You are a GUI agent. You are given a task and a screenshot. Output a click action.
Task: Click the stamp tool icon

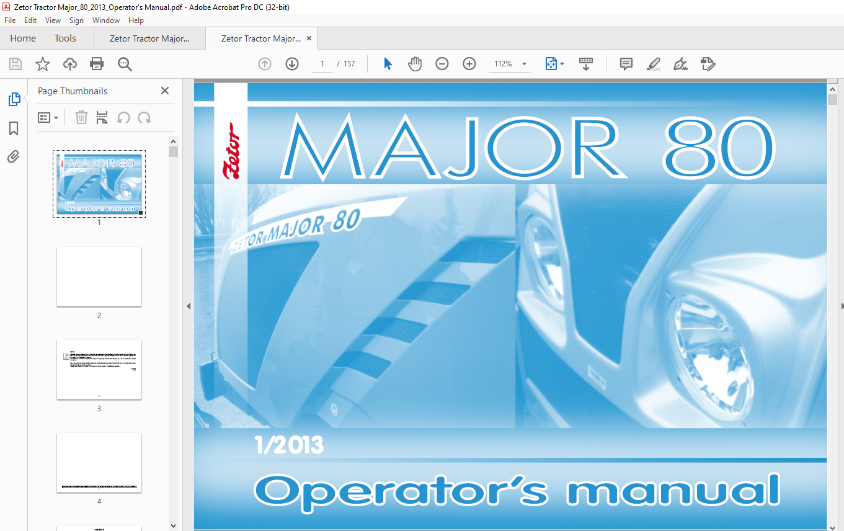[708, 64]
